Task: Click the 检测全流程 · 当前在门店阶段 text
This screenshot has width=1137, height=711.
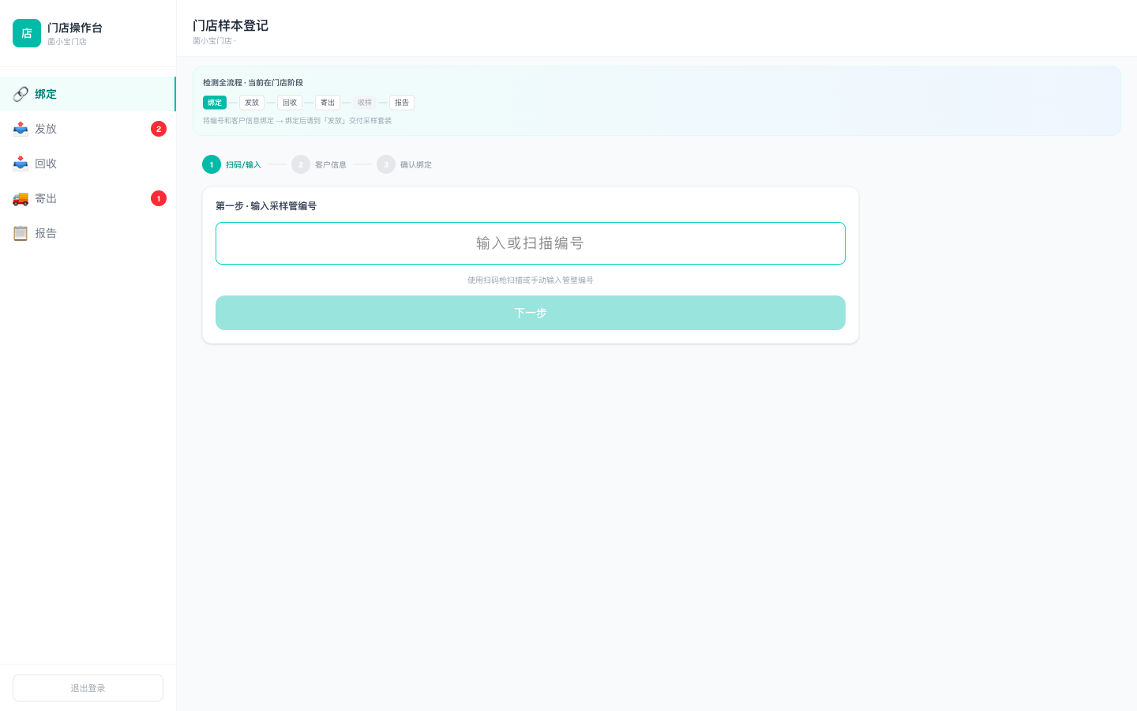Action: click(253, 83)
